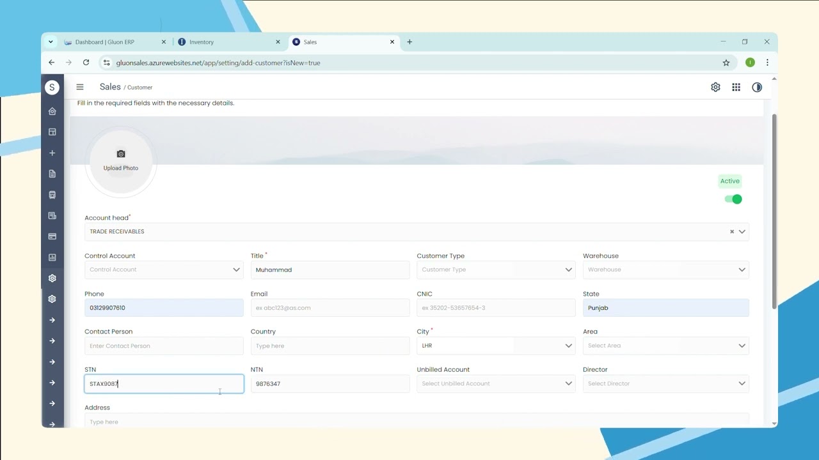The image size is (819, 460).
Task: Click the Active status badge
Action: [x=730, y=181]
